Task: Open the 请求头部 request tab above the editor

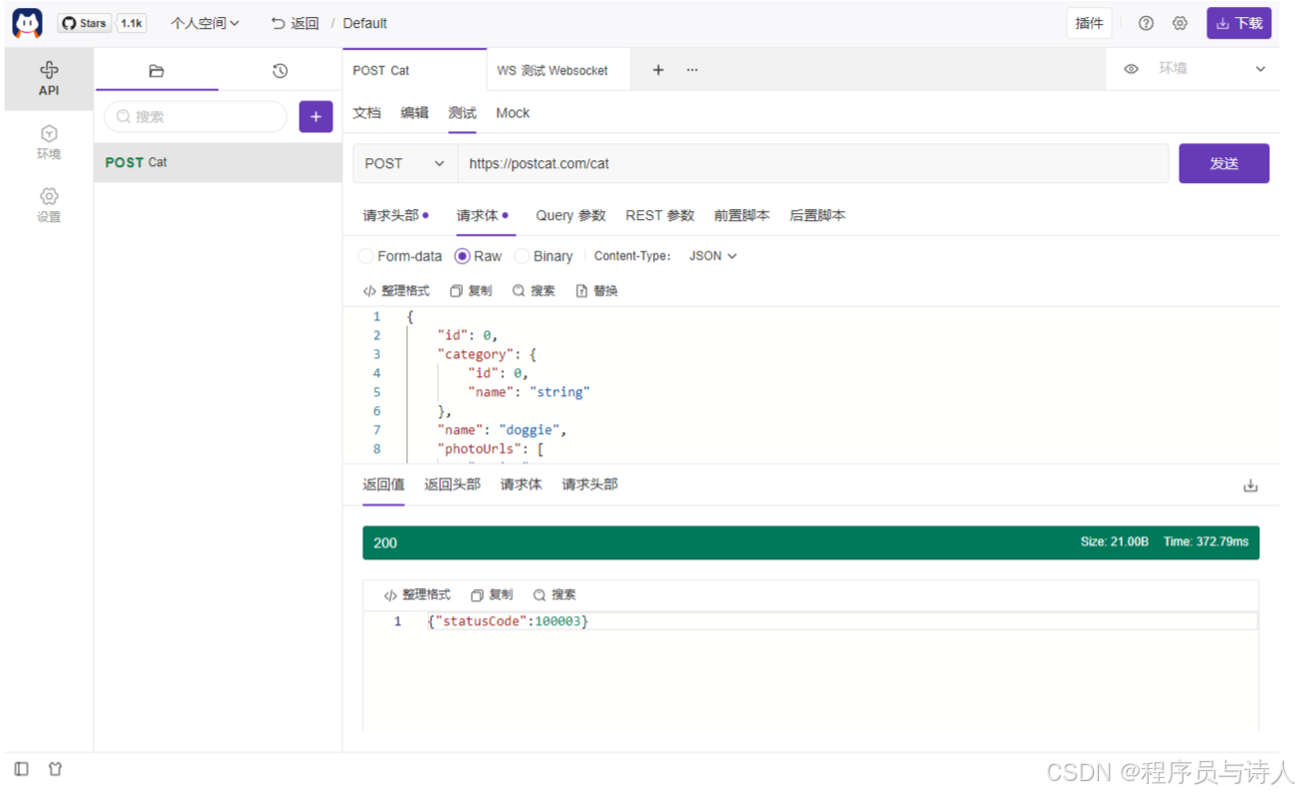Action: coord(395,215)
